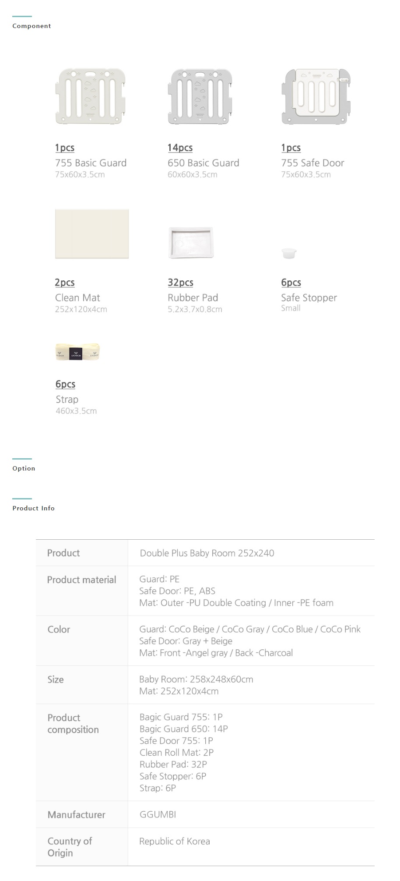Click the Product Info section heading
The width and height of the screenshot is (400, 881).
coord(33,508)
